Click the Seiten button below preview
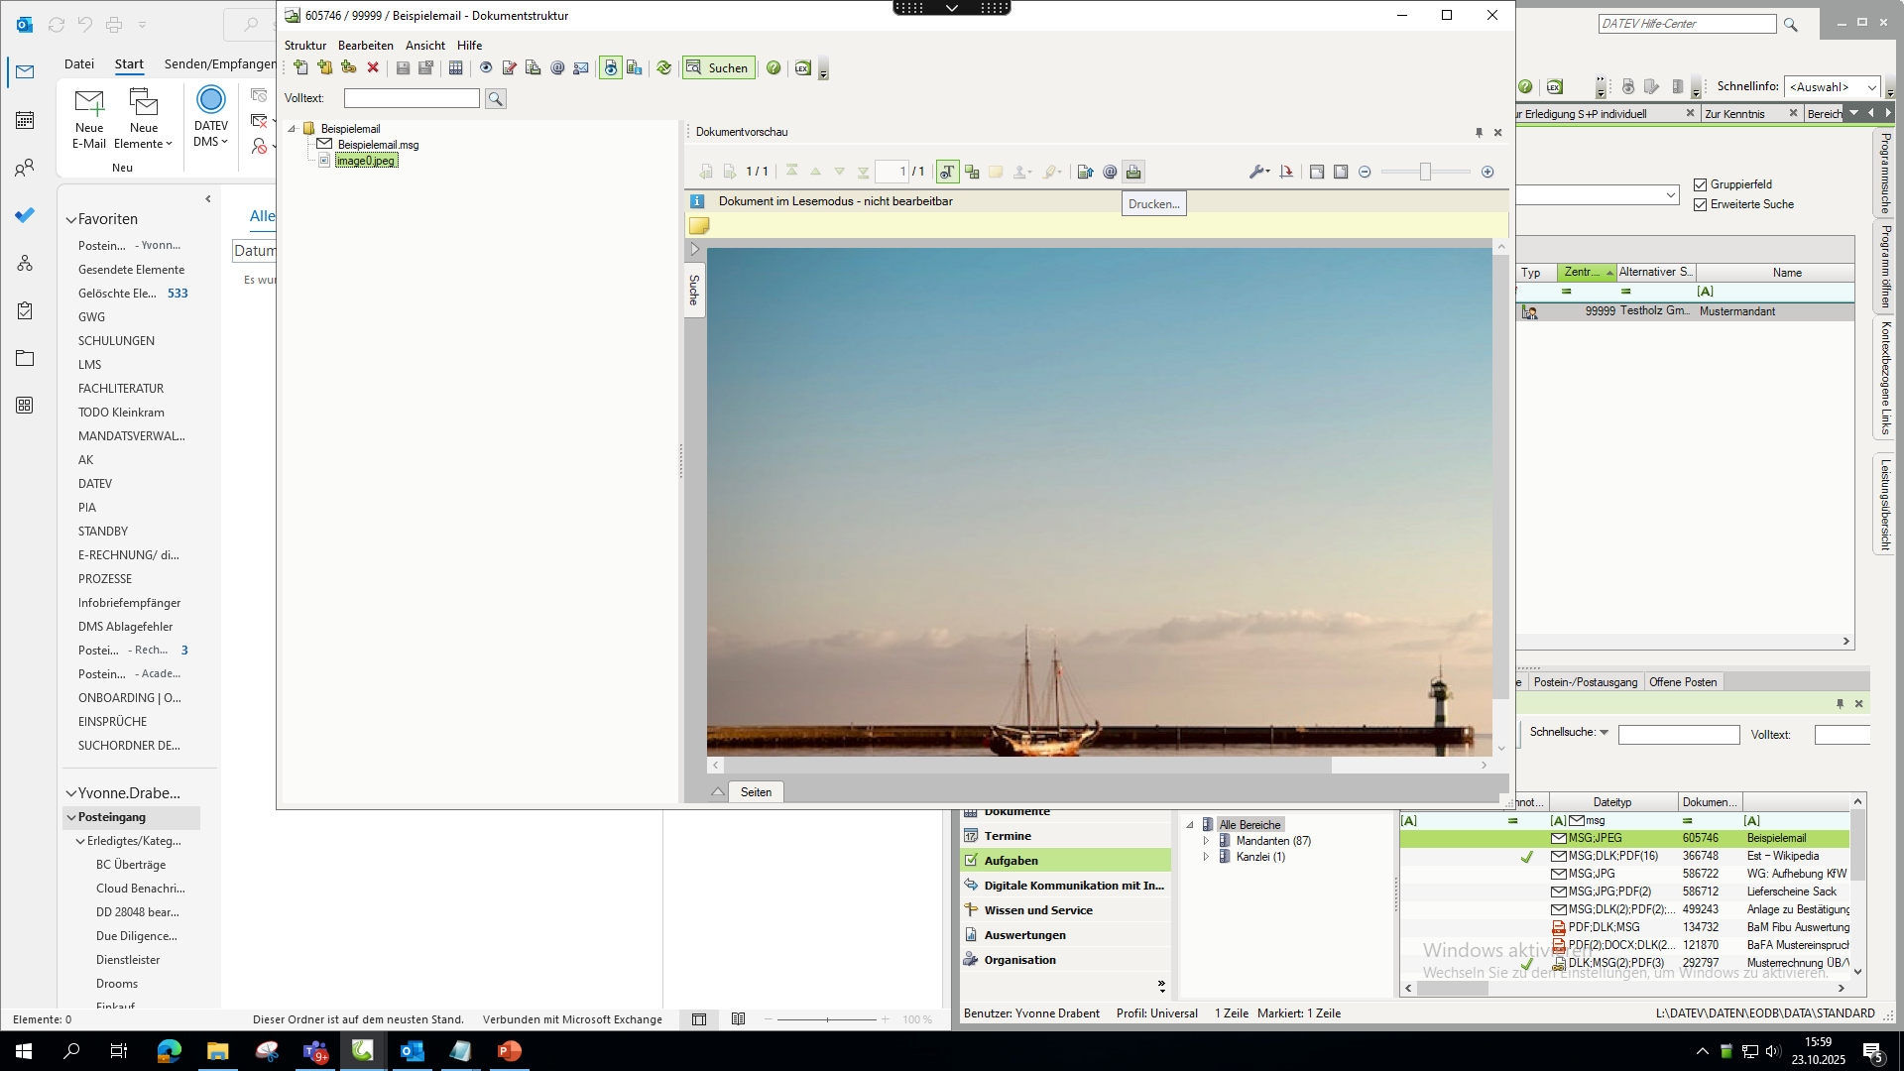 (756, 791)
